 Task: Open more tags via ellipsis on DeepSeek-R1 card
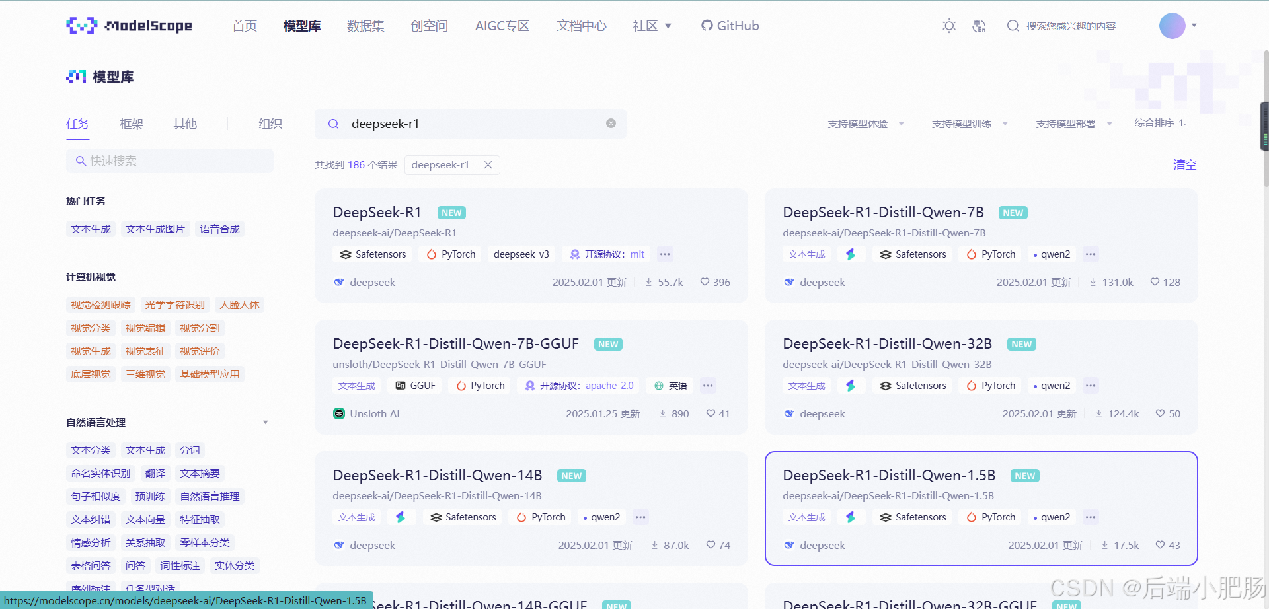pyautogui.click(x=665, y=254)
